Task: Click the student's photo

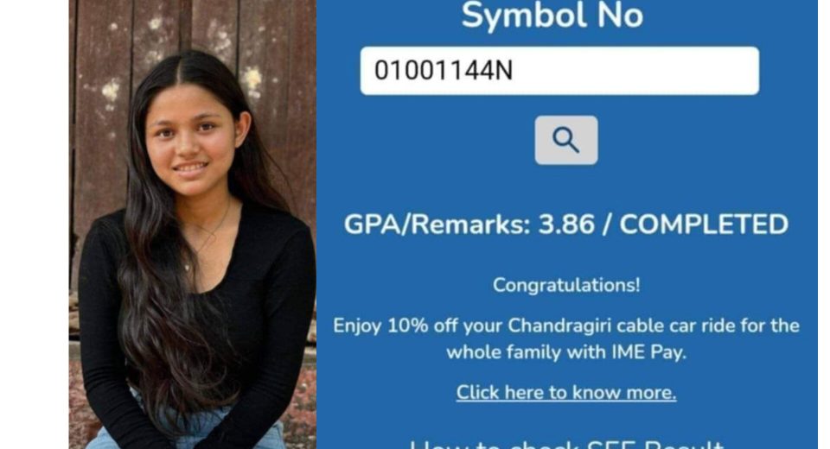Action: pos(193,224)
